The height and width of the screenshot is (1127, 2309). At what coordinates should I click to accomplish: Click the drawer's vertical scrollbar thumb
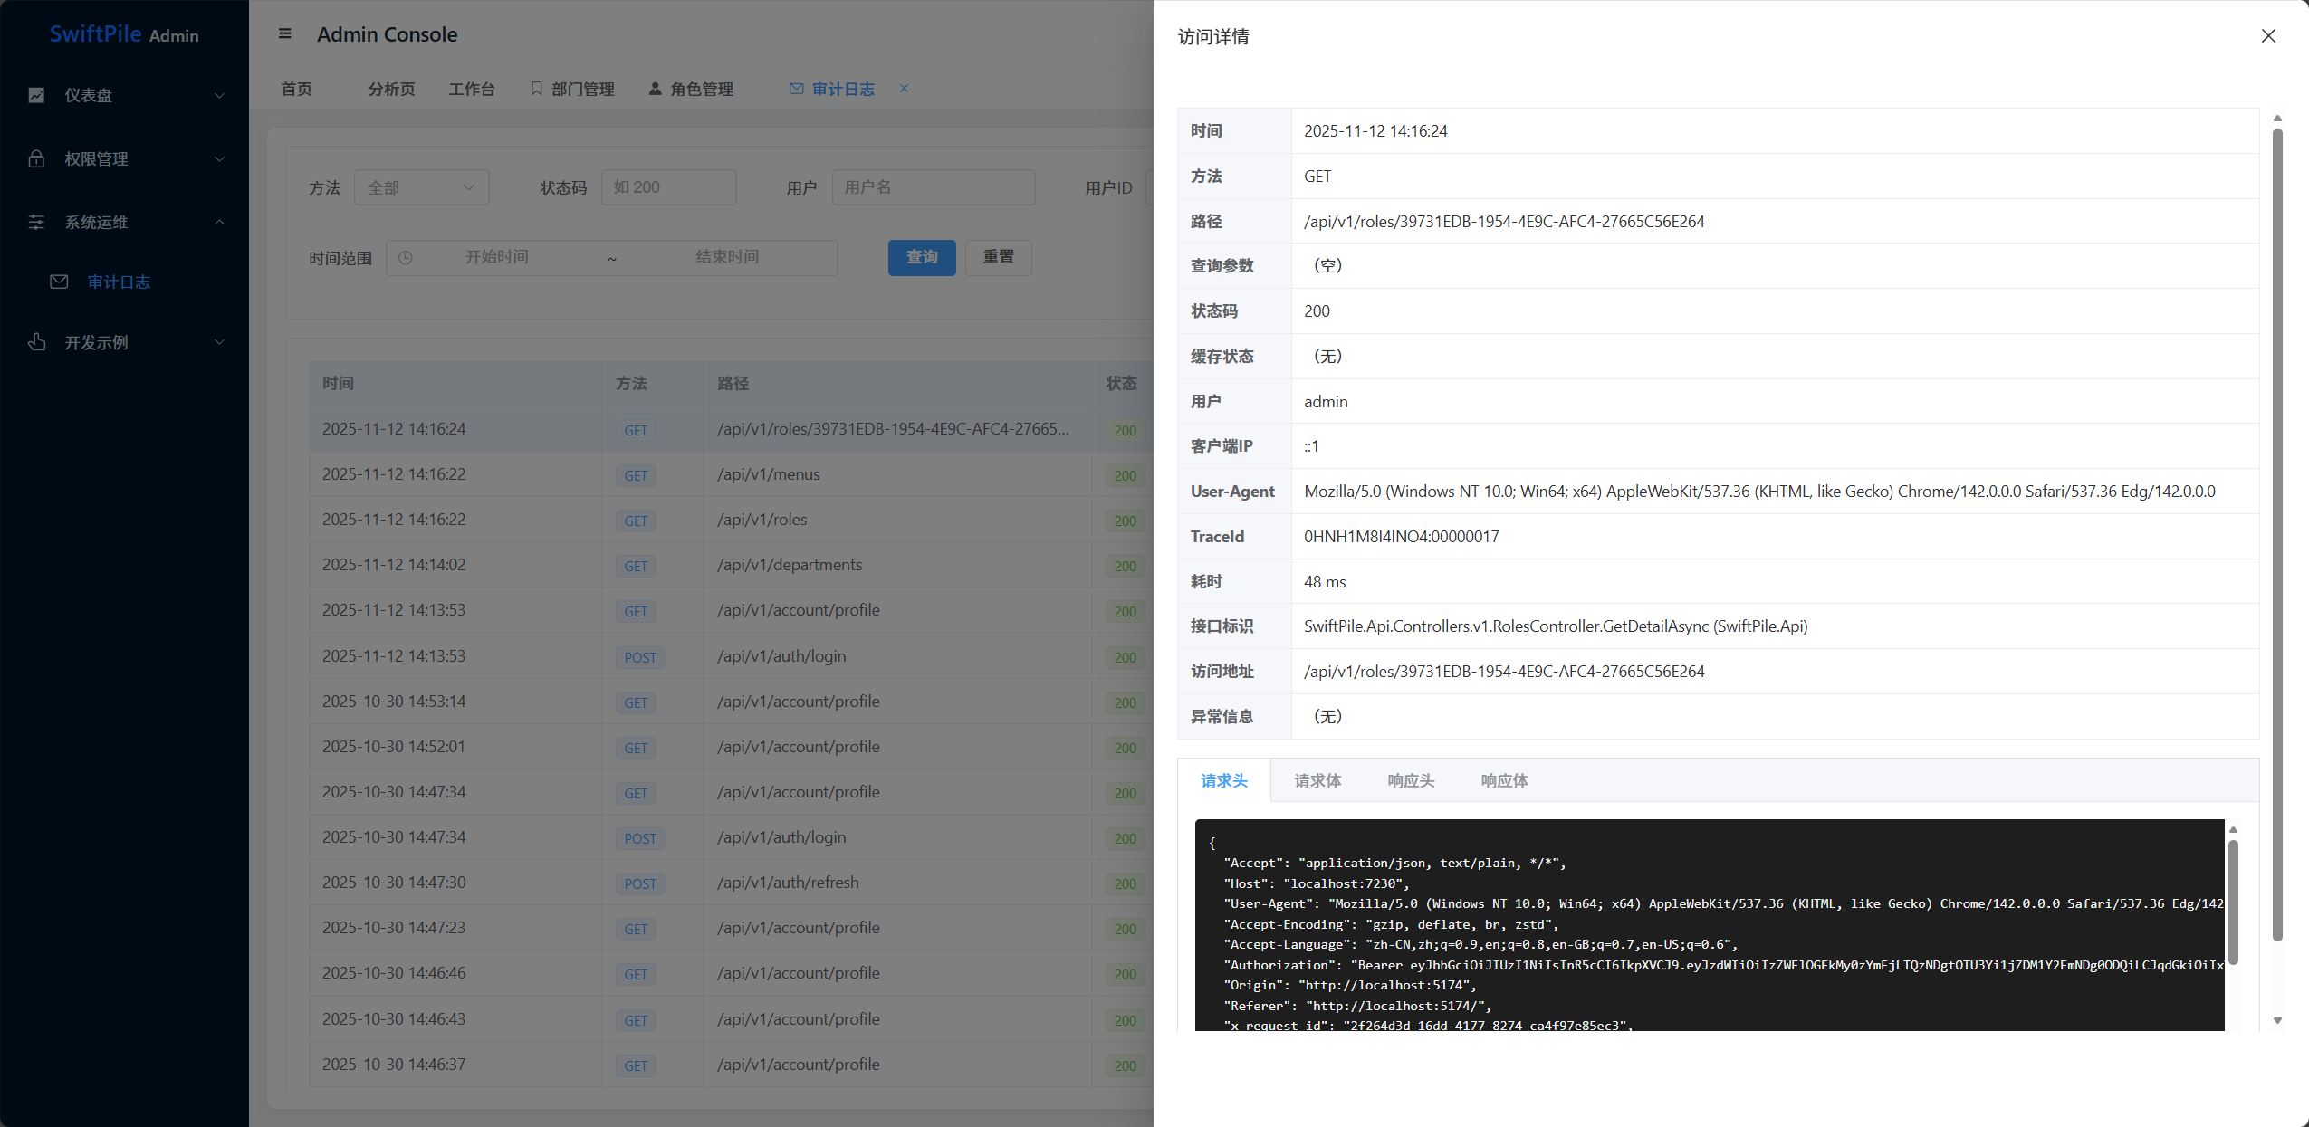coord(2276,534)
